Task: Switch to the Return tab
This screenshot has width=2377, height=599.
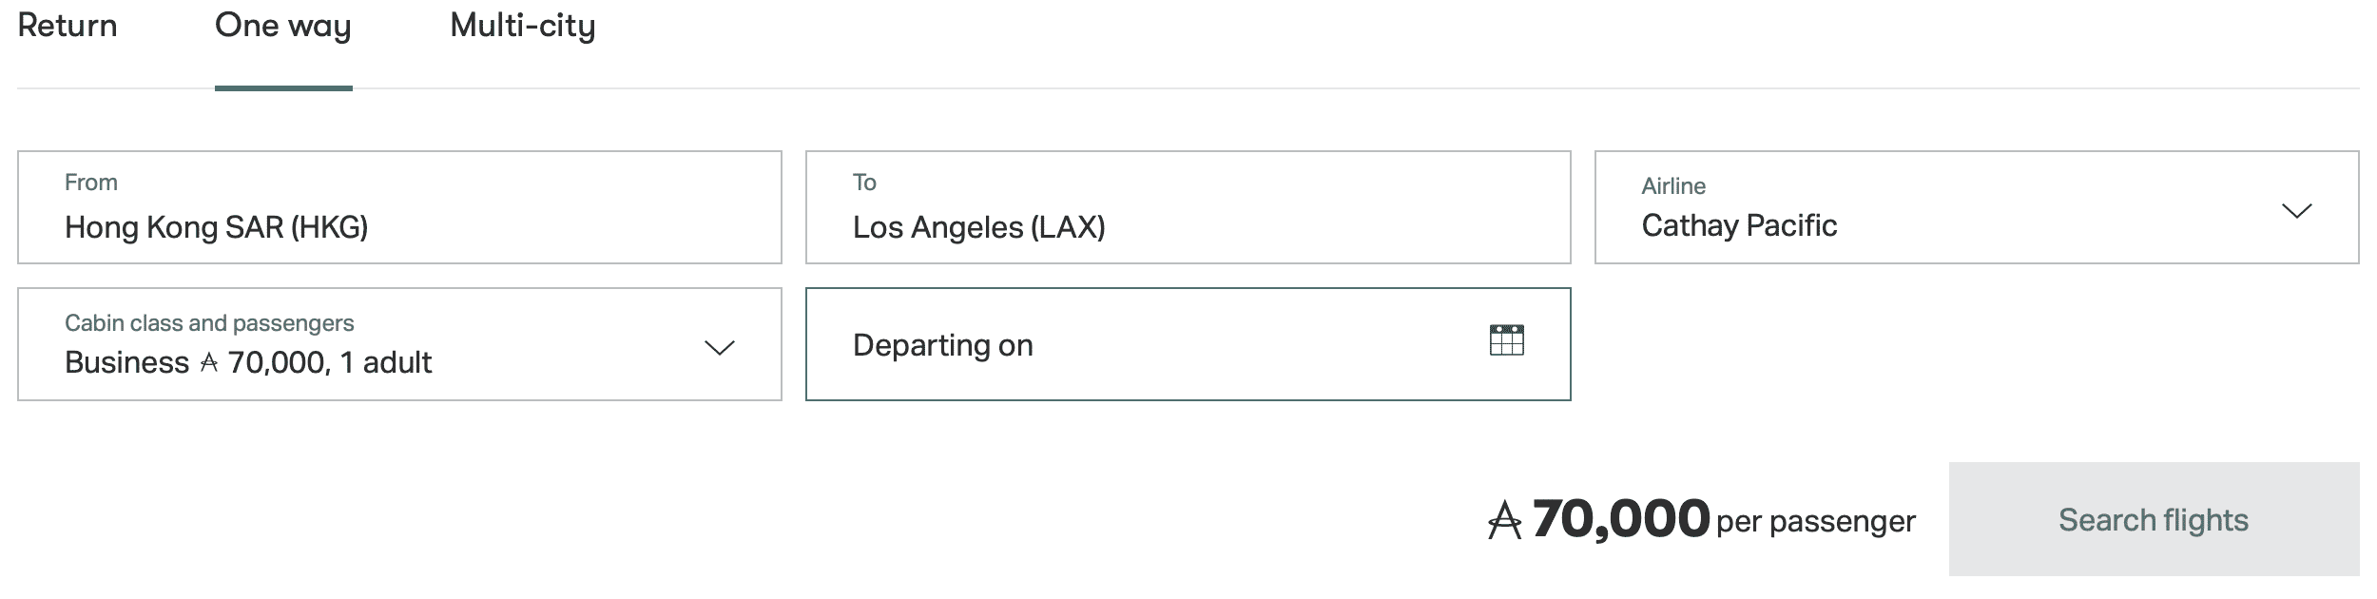Action: [x=68, y=26]
